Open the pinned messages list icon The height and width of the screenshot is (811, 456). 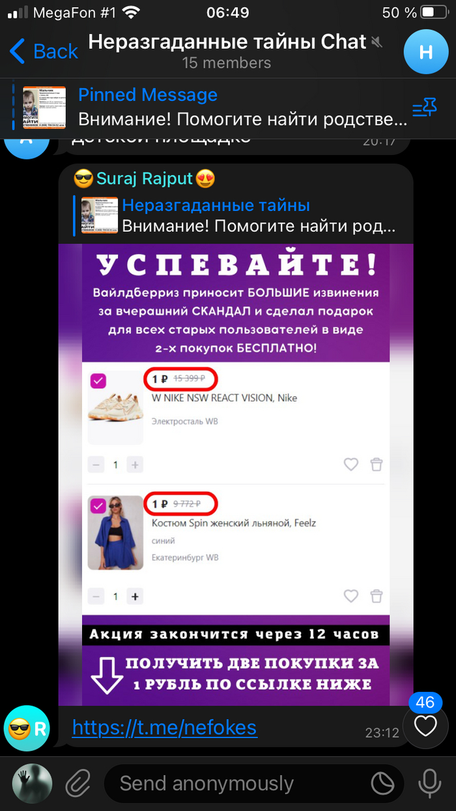point(424,108)
